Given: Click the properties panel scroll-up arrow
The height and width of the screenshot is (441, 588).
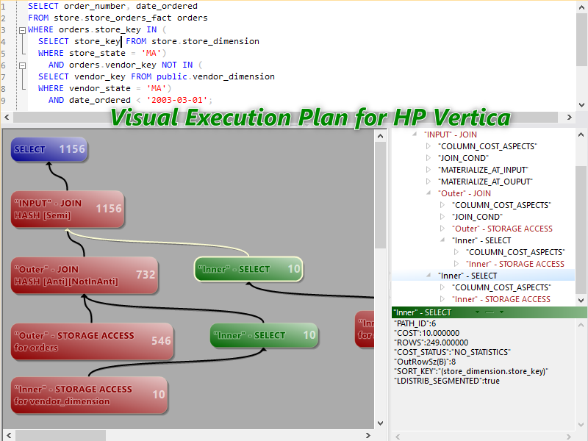Looking at the screenshot, I should (x=581, y=325).
